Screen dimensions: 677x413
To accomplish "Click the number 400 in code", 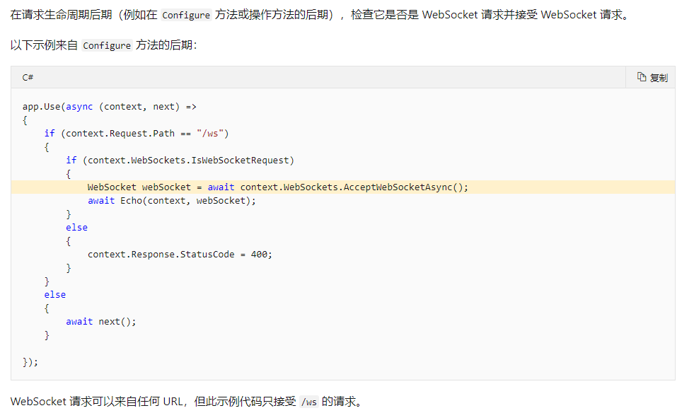I will pos(259,255).
